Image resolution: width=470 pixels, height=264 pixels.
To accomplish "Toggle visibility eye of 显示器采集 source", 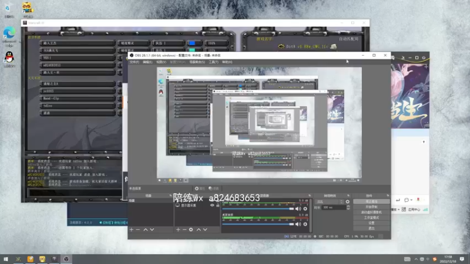I will point(212,205).
